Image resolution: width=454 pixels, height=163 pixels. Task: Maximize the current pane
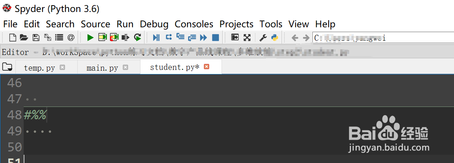tap(235, 37)
